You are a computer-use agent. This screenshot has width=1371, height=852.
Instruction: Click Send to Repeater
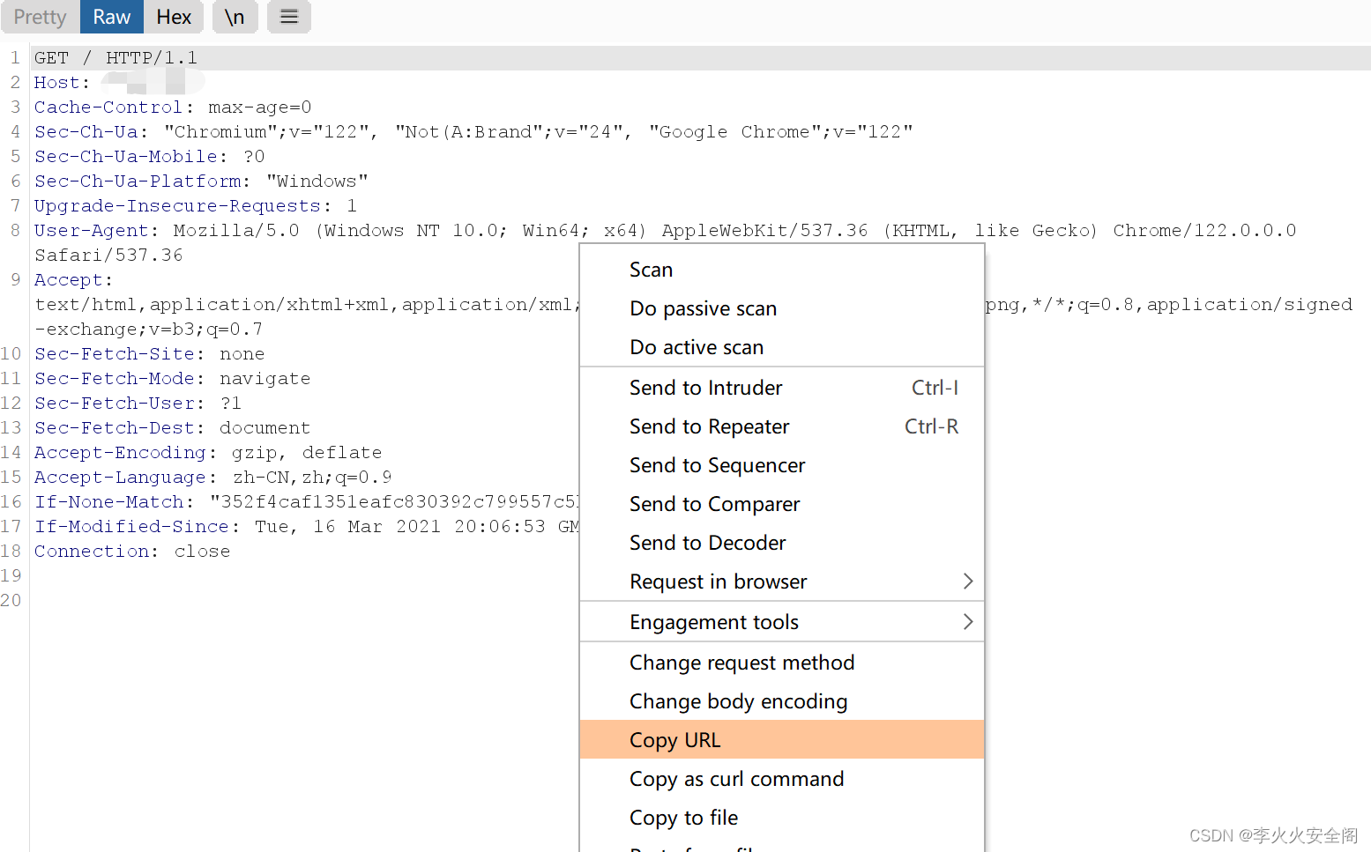781,426
